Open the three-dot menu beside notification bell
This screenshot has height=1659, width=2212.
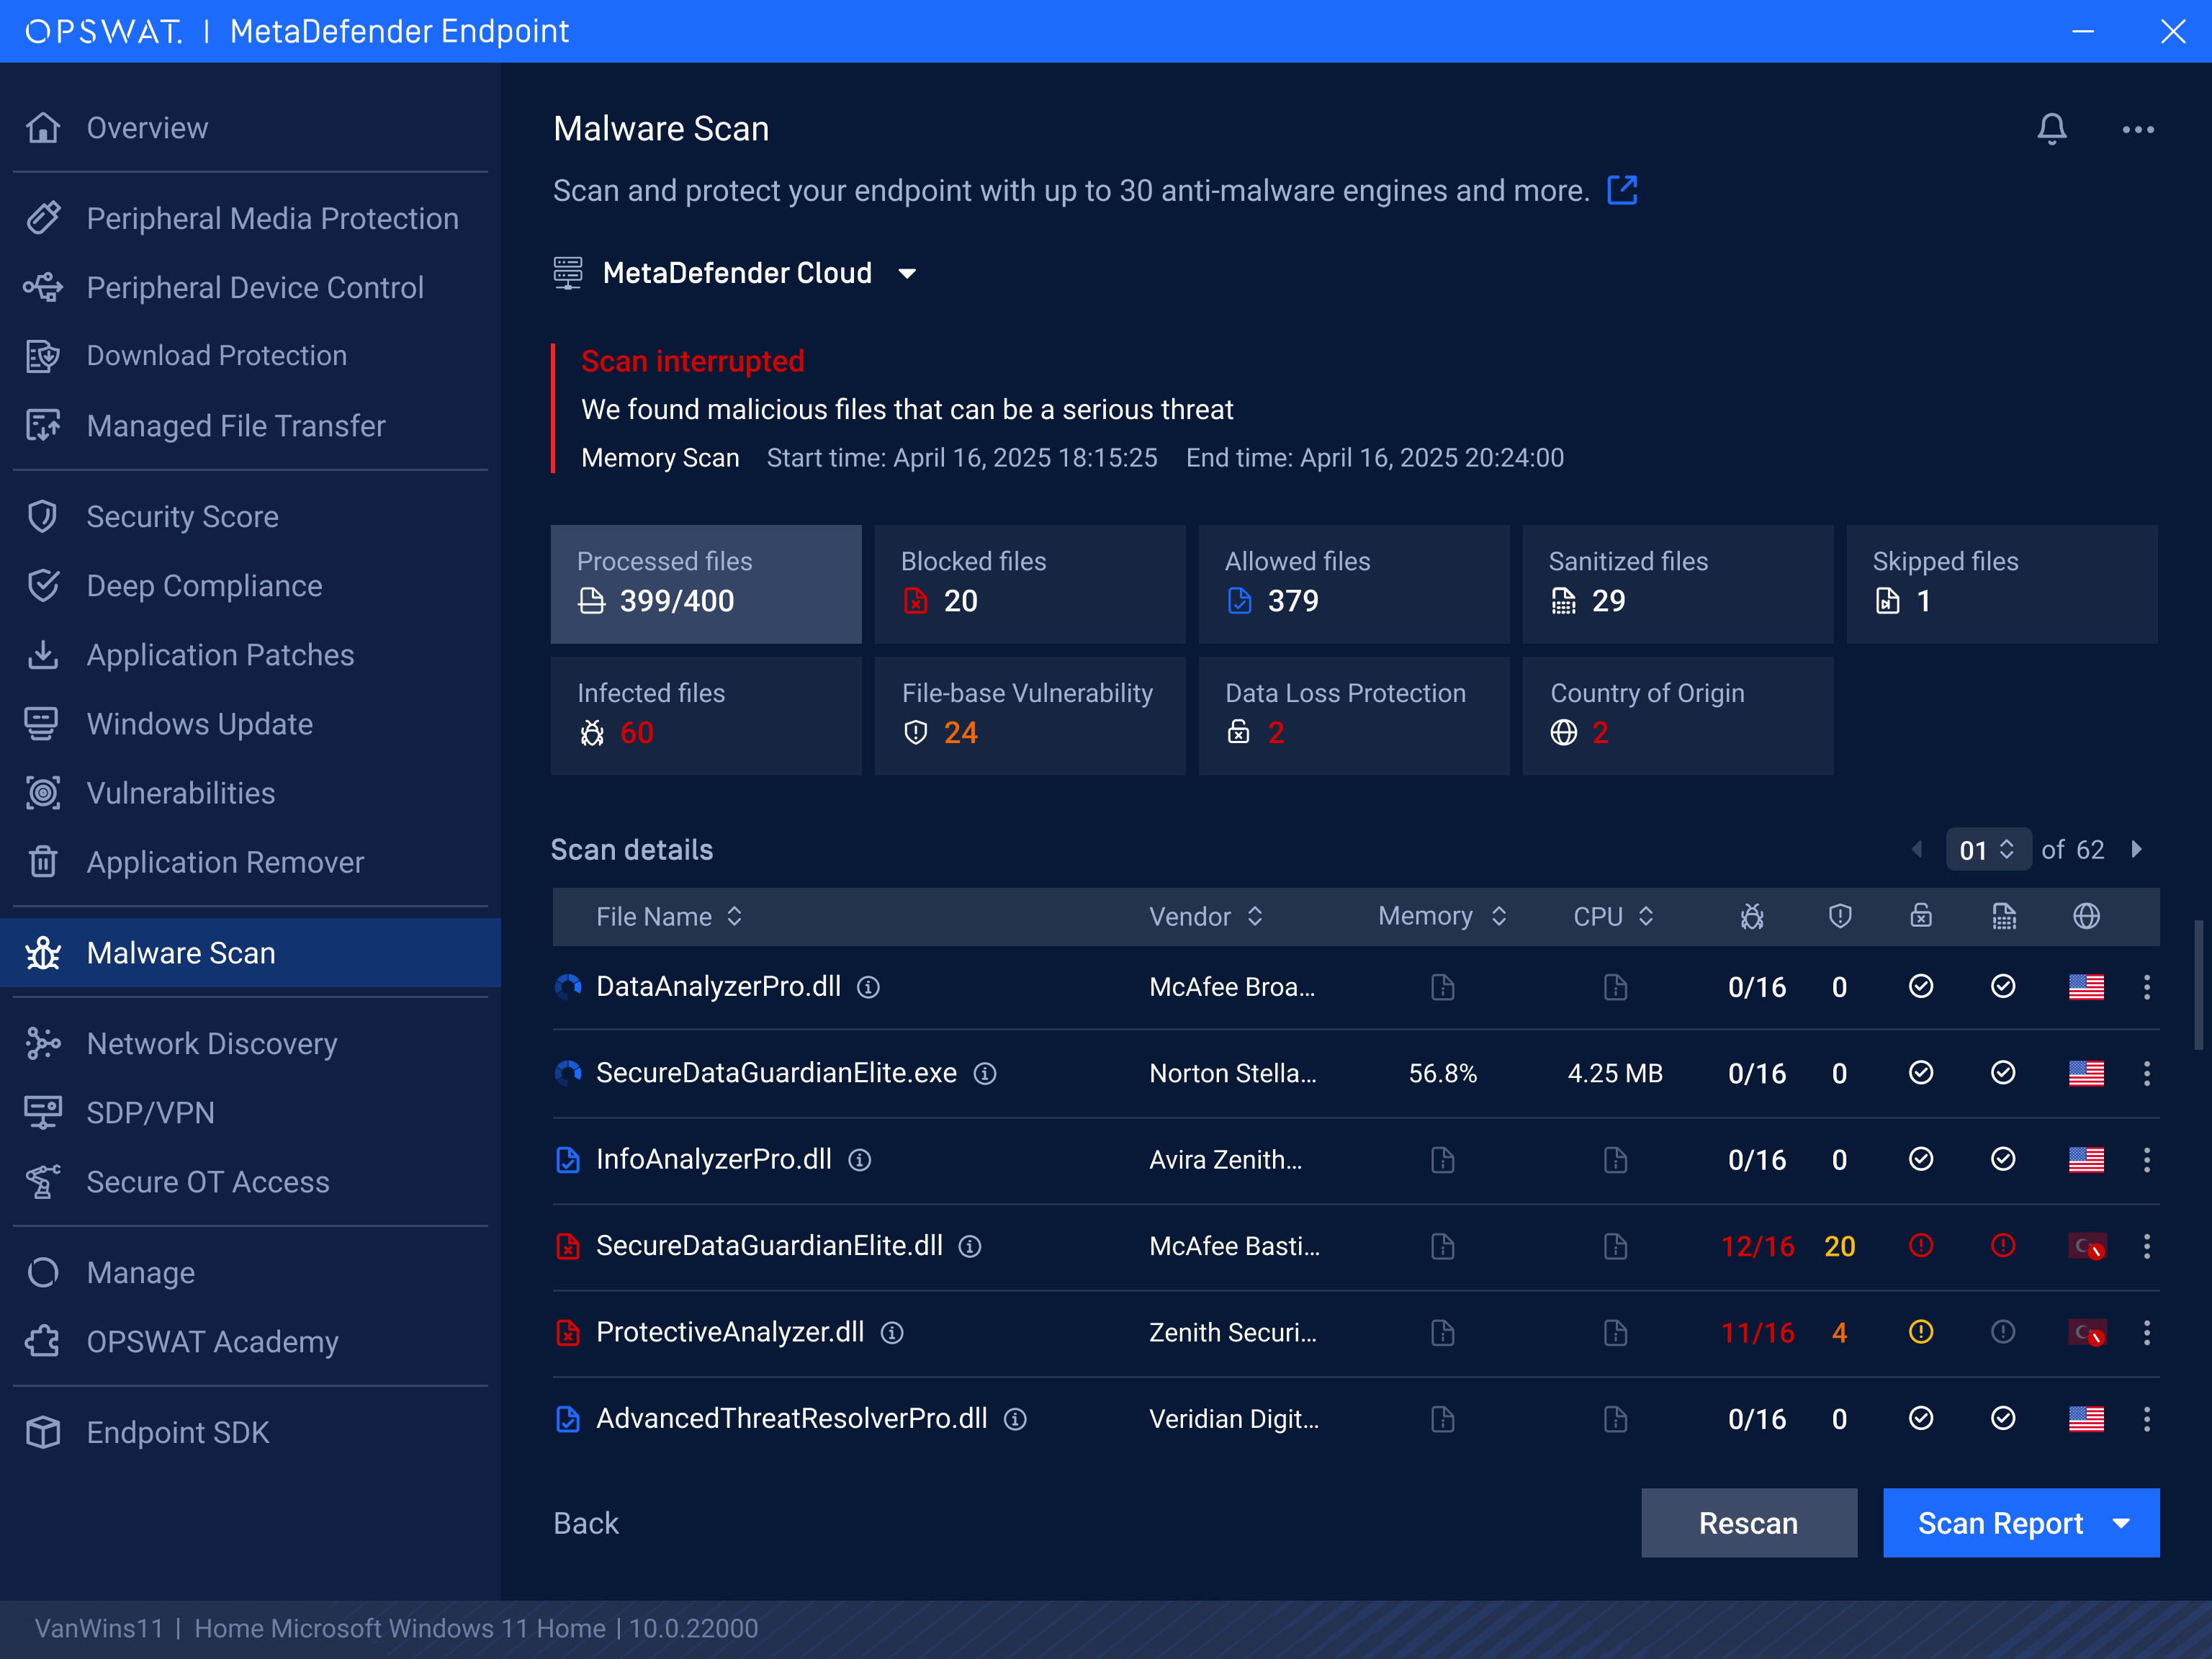click(2137, 129)
